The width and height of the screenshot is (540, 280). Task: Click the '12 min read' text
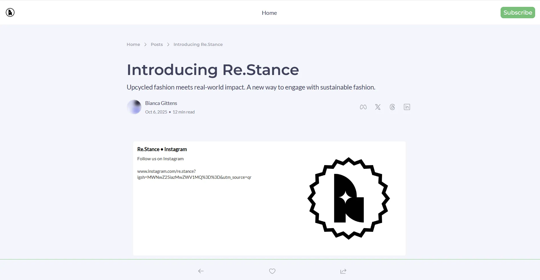184,112
